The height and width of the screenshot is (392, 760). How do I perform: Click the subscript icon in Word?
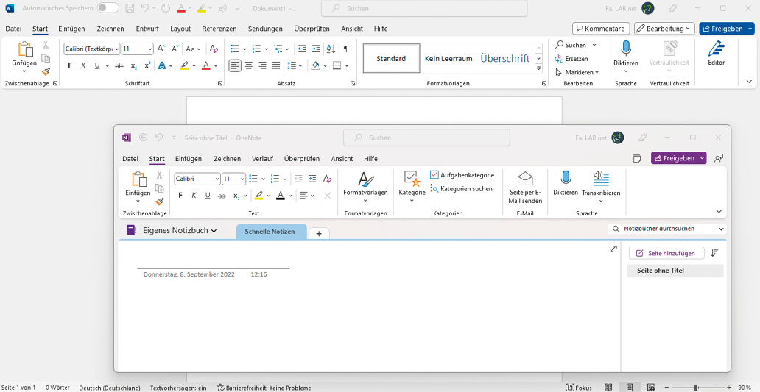(134, 65)
